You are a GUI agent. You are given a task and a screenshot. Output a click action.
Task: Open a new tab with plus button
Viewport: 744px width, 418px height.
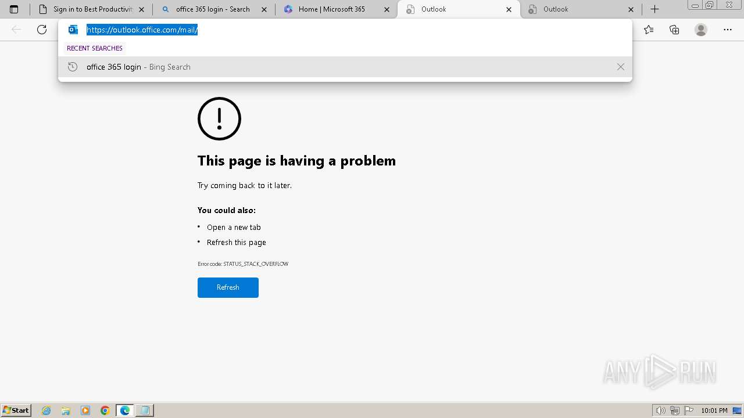point(654,9)
